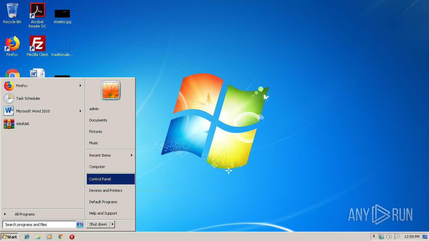The image size is (429, 241).
Task: Click the Firefox entry in Start menu
Action: (43, 86)
